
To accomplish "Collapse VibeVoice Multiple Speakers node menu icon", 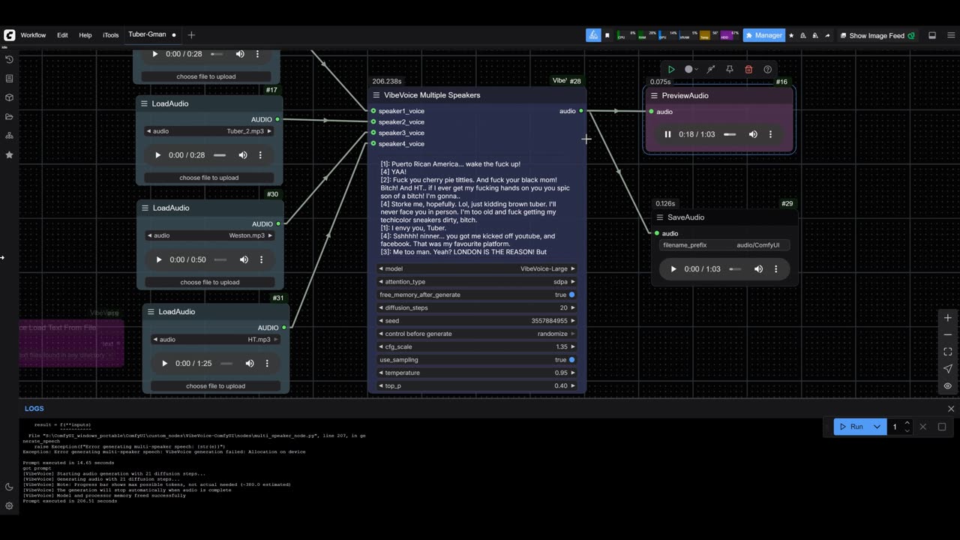I will [376, 95].
